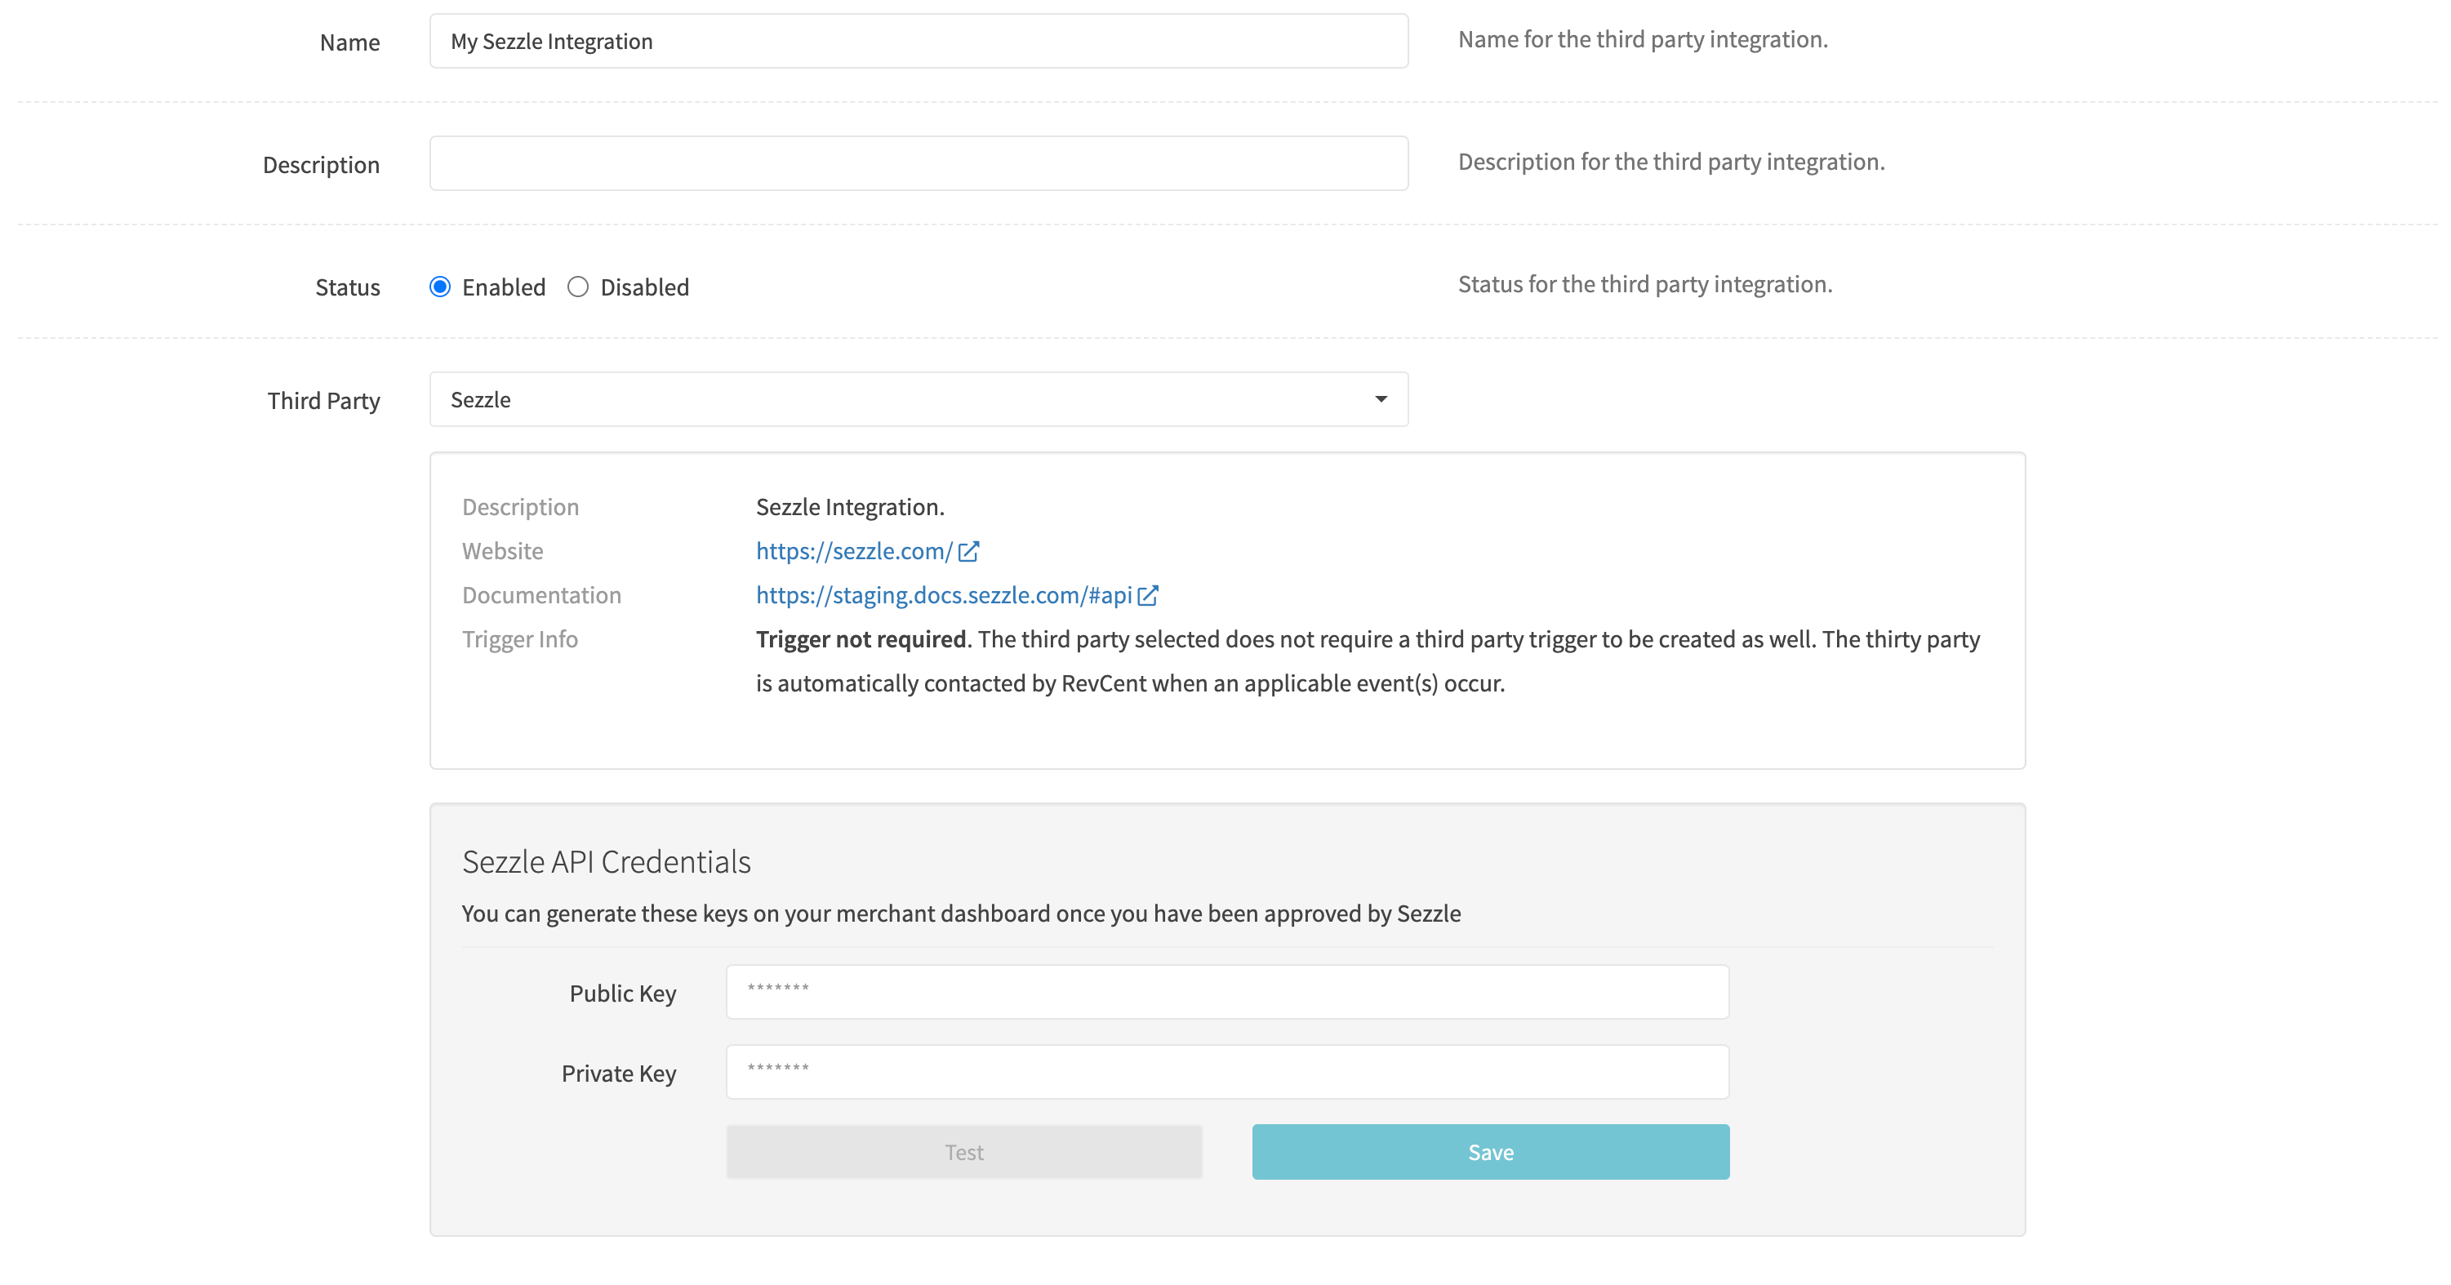Click the 'Sezzle Integration.' description text
Viewport: 2451px width, 1285px height.
pyautogui.click(x=850, y=507)
